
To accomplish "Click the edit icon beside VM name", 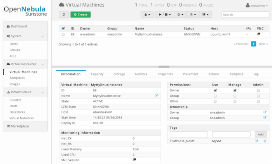I will click(157, 95).
